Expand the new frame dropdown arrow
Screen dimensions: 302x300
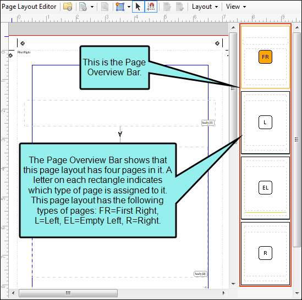tap(129, 7)
